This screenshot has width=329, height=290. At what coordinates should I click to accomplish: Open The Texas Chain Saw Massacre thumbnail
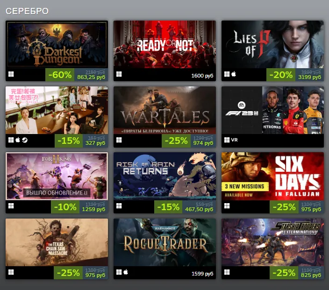(x=57, y=242)
